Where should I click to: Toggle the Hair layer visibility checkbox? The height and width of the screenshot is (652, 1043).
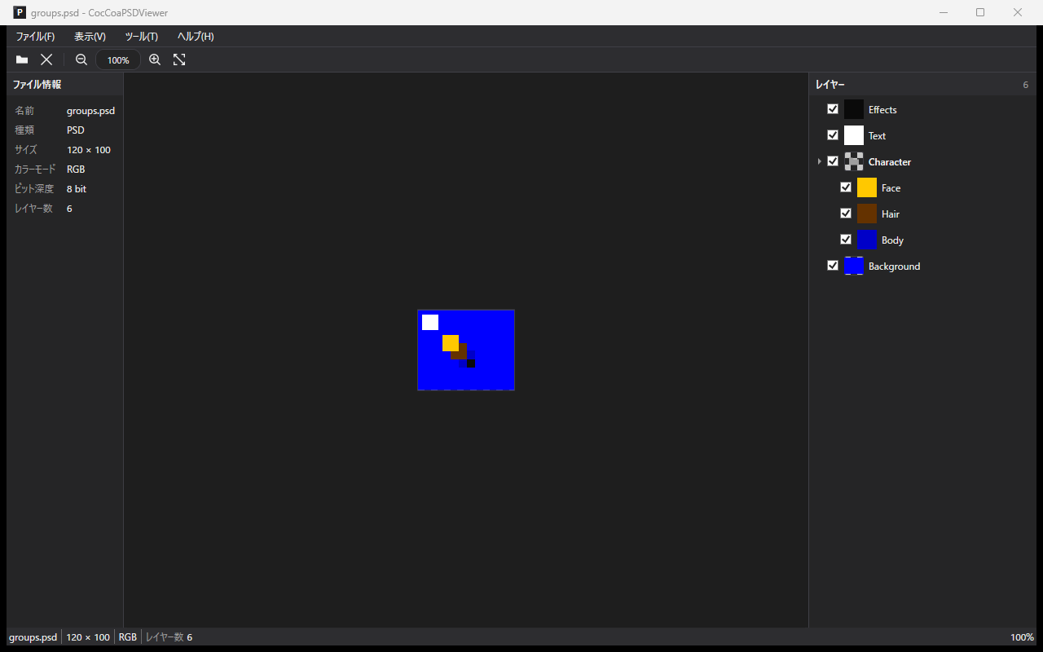846,214
